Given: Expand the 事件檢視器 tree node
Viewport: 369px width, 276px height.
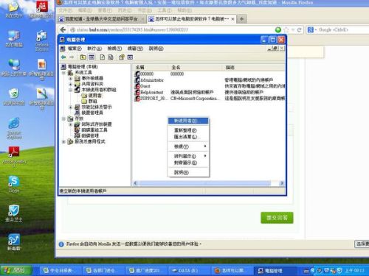Looking at the screenshot, I should [x=71, y=78].
